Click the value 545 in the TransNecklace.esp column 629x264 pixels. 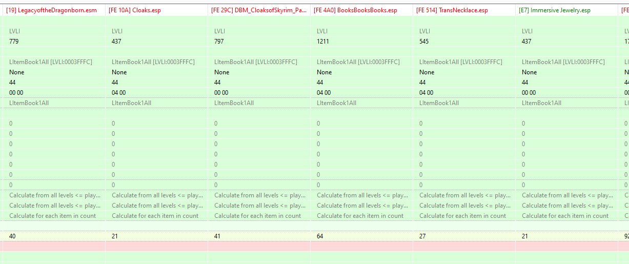point(424,42)
